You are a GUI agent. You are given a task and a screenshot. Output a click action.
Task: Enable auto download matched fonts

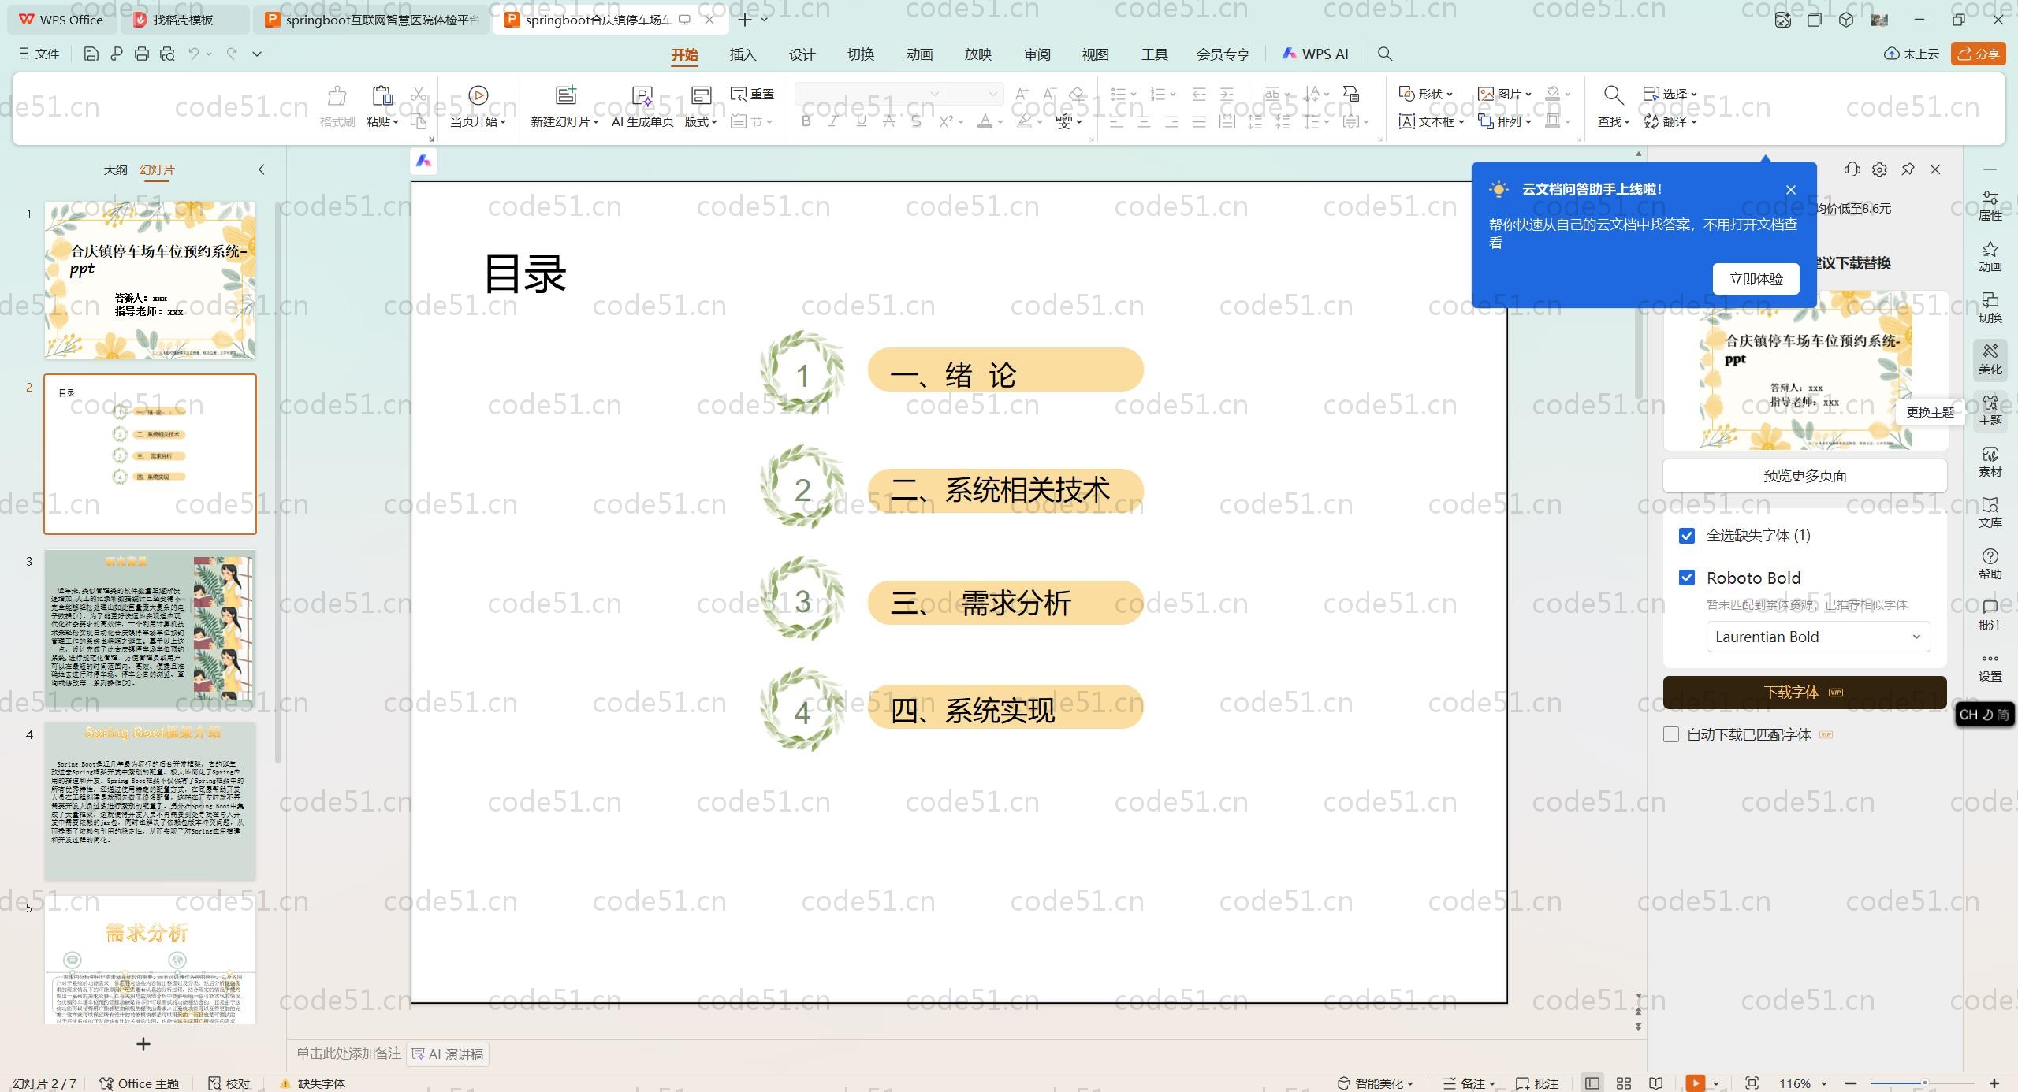[1671, 734]
